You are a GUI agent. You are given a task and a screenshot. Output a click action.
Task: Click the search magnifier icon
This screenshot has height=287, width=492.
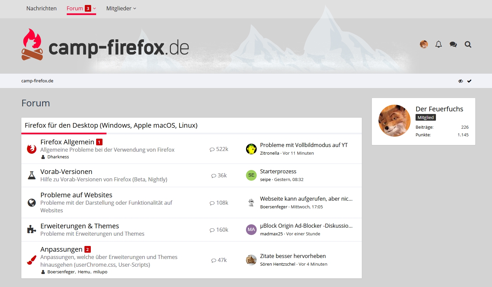468,44
